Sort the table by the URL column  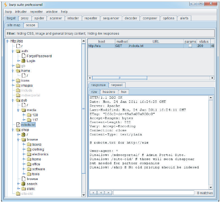156,41
